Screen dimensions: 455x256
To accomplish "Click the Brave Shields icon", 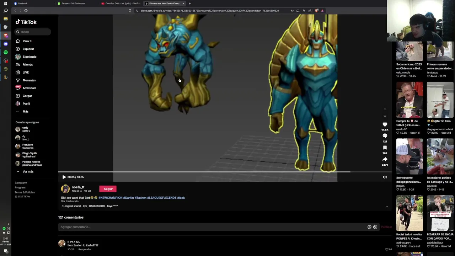I will coord(316,11).
